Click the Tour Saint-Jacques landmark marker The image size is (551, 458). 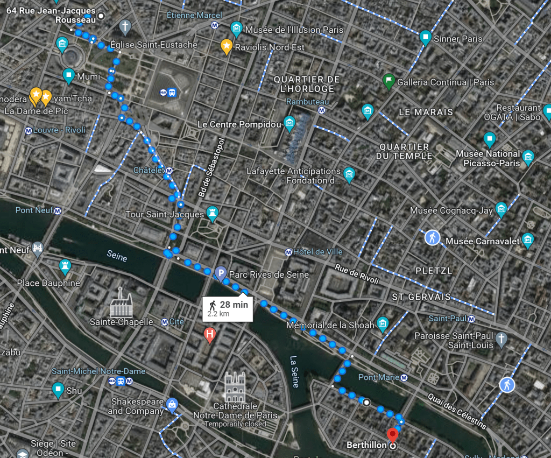[x=212, y=214]
